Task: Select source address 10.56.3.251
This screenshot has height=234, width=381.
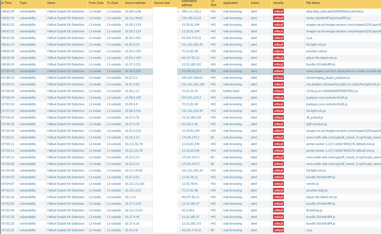Action: 133,38
